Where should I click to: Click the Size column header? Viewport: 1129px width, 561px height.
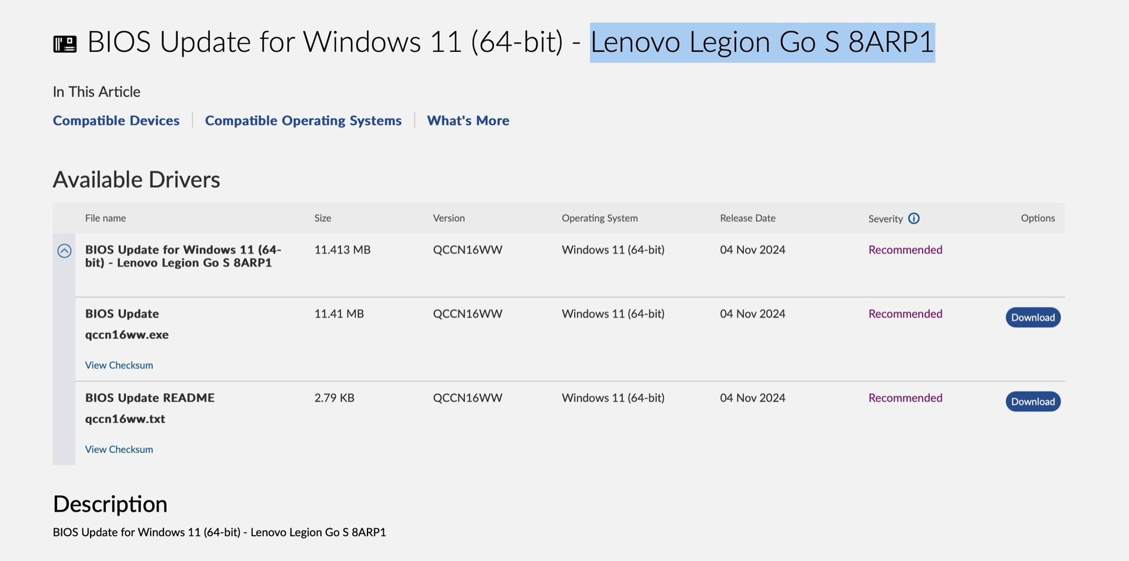(322, 218)
